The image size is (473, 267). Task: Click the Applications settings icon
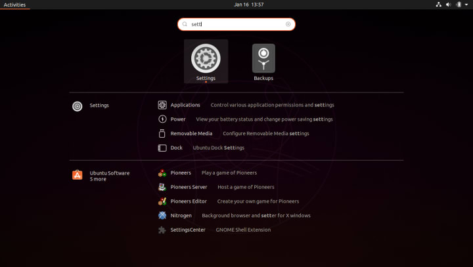(162, 105)
